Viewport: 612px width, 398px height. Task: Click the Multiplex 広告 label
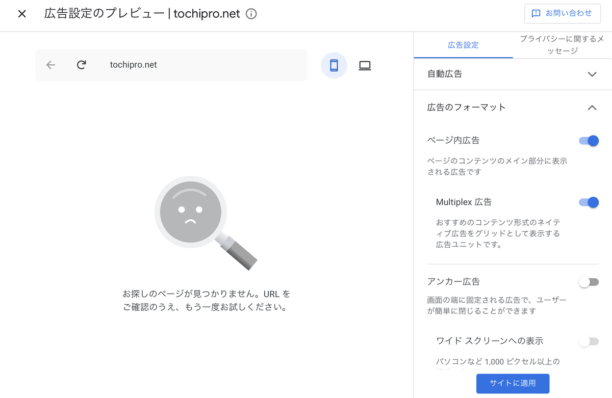tap(464, 202)
